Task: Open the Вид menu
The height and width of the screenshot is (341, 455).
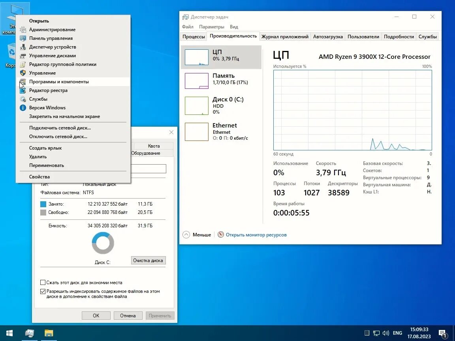Action: pyautogui.click(x=234, y=27)
